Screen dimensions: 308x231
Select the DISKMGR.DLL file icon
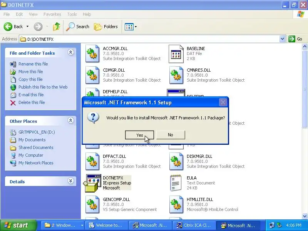tap(176, 161)
